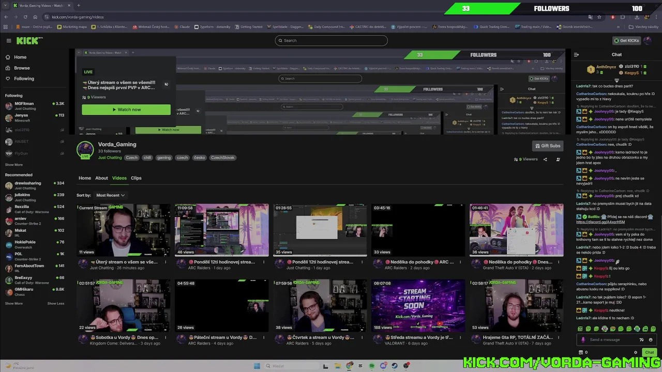The height and width of the screenshot is (372, 662).
Task: Open chat settings gear icon
Action: [x=636, y=352]
